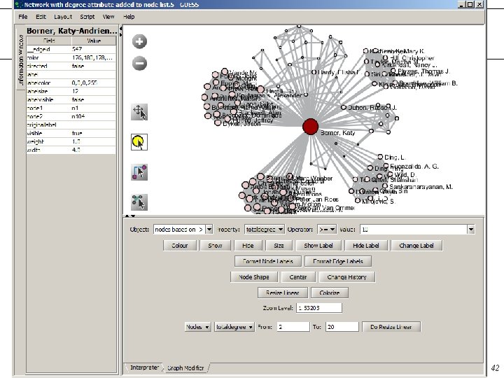The image size is (504, 378).
Task: Click the Change History button
Action: [346, 277]
